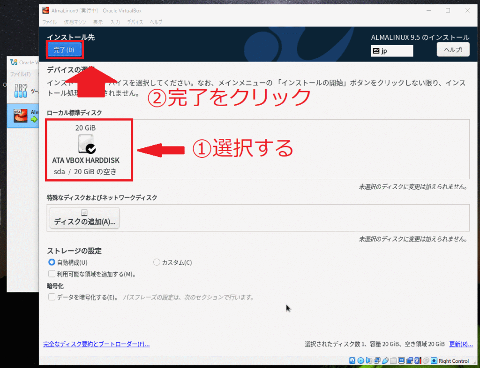Click the 完了(D) button

[64, 50]
